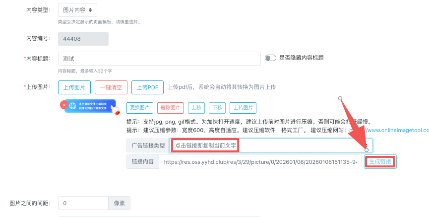Screen dimensions: 429x217
Task: Click the red X icon on image thumbnail
Action: (63, 105)
